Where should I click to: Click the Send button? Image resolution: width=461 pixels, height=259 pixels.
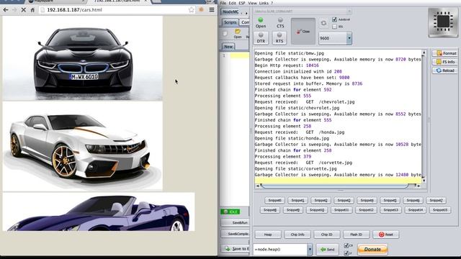click(327, 250)
